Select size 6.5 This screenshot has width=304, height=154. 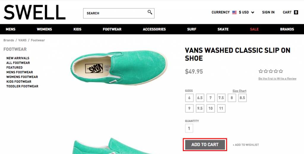(x=200, y=98)
